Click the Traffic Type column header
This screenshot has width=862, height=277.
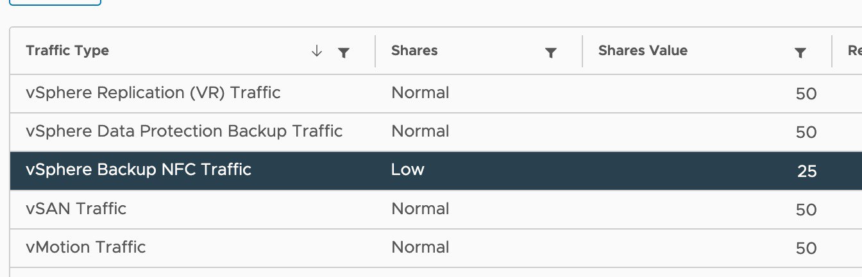(x=67, y=51)
